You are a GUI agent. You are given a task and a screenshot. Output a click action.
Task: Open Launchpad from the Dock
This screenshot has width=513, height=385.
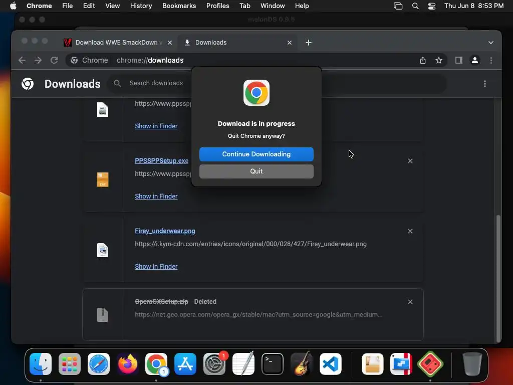coord(69,364)
